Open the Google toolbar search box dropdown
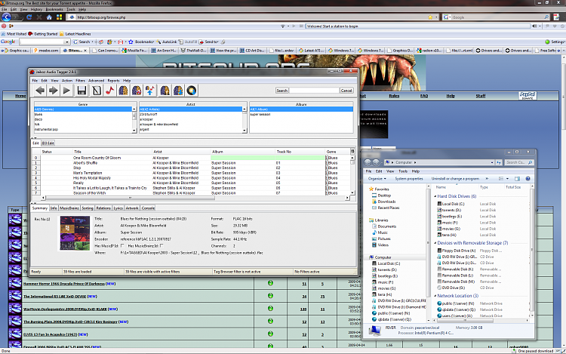Screen dimensions: 566x354 (x=67, y=42)
